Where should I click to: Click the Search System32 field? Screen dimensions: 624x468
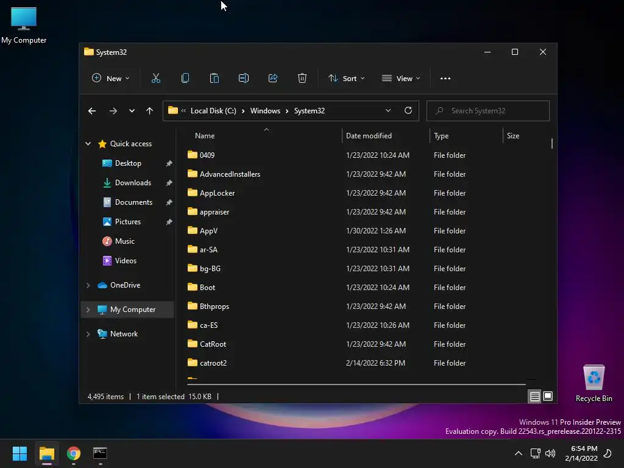[x=488, y=111]
